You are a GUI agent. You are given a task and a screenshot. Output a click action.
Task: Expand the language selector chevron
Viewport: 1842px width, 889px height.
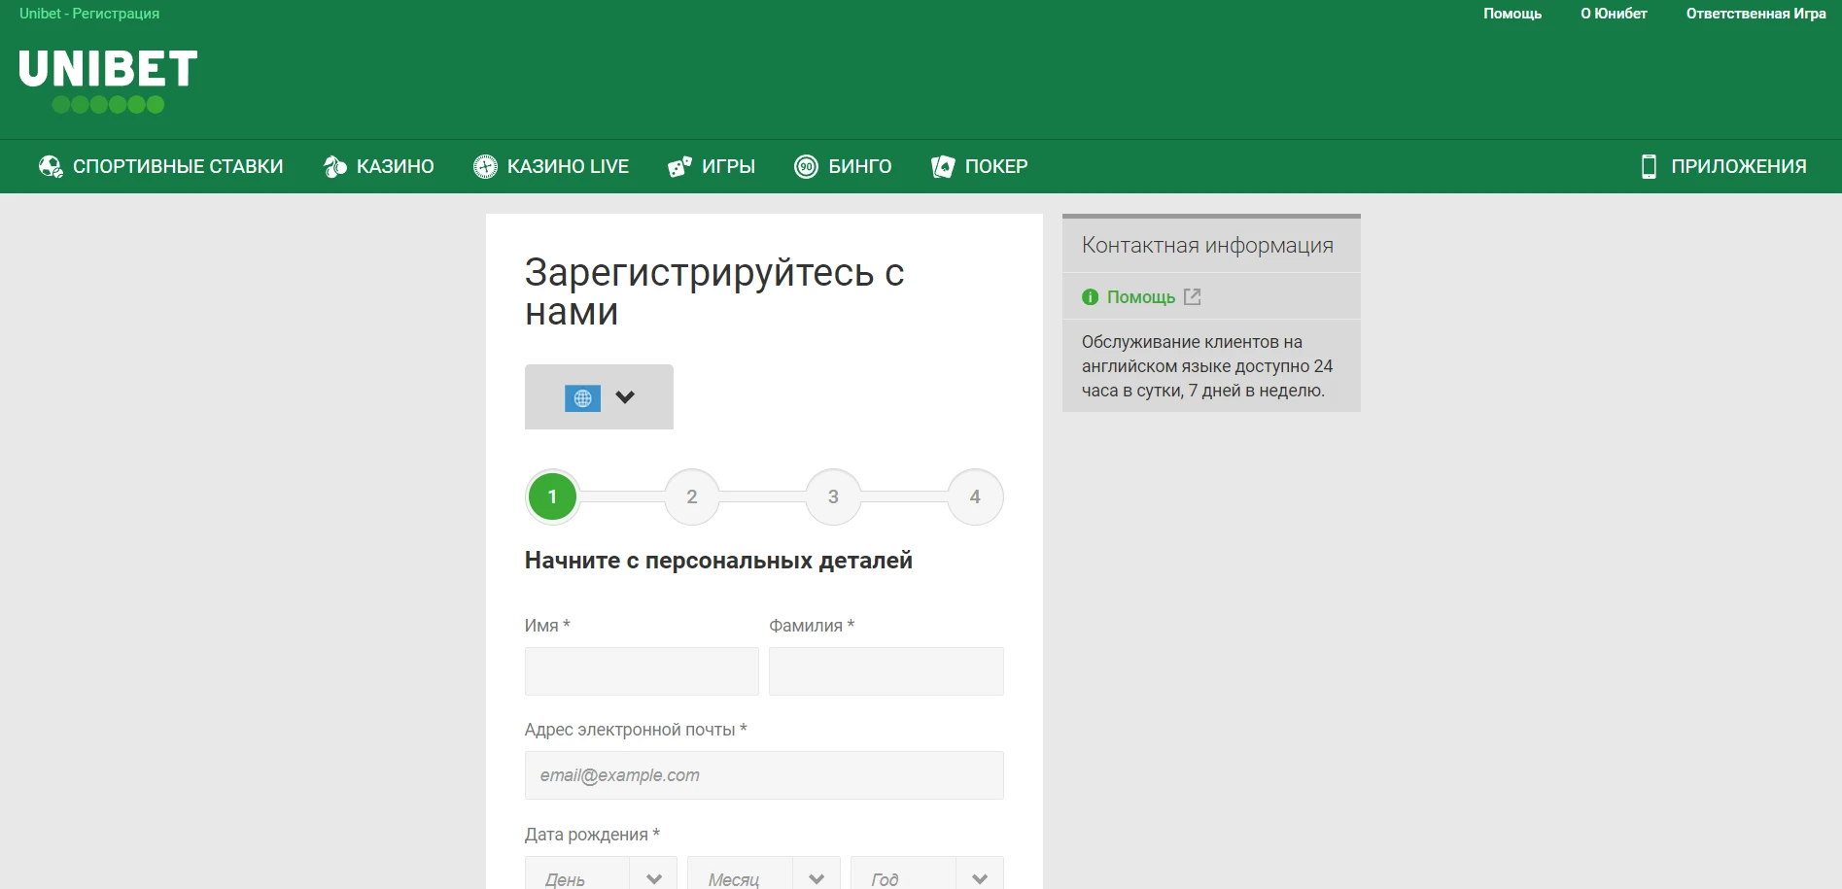coord(625,397)
